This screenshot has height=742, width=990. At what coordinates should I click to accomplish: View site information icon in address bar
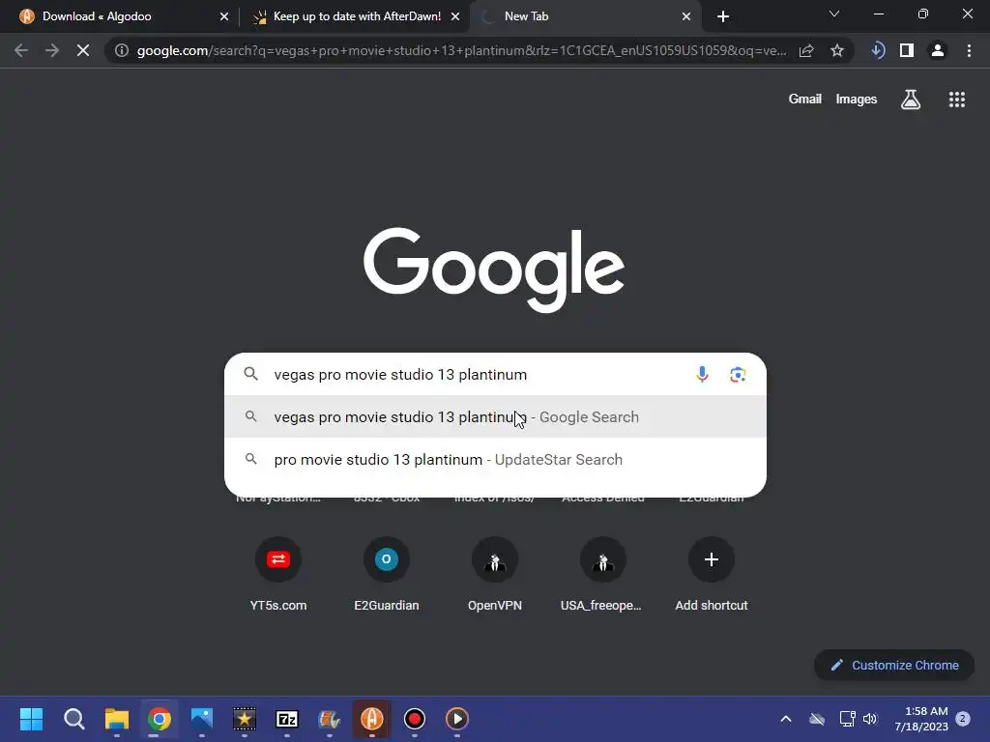122,50
